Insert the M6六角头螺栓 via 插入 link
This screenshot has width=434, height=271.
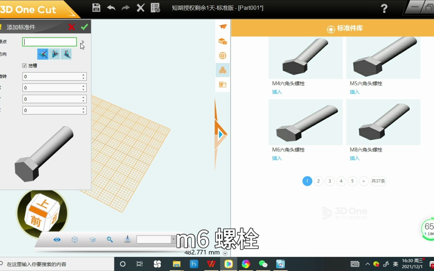click(277, 158)
